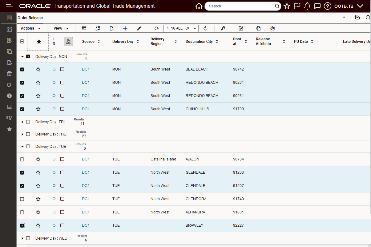Sort by Destination City column arrows
This screenshot has width=371, height=247.
[x=217, y=42]
